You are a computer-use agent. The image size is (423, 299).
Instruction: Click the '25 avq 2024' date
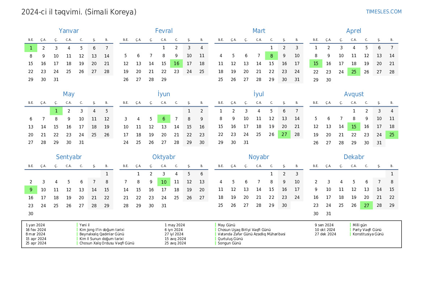[175, 243]
